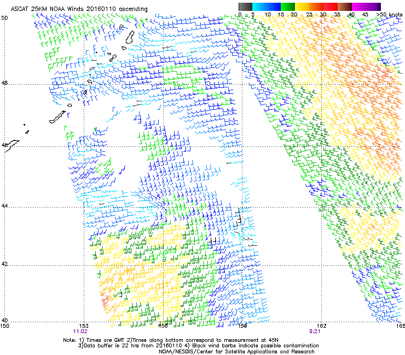Click the longitude label '159'

[242, 326]
